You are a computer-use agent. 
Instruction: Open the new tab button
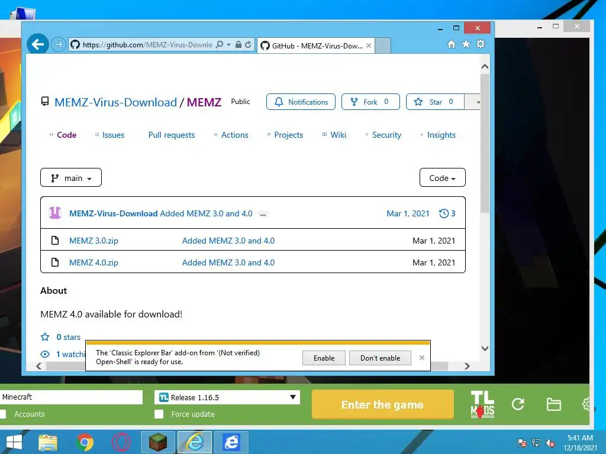coord(383,46)
